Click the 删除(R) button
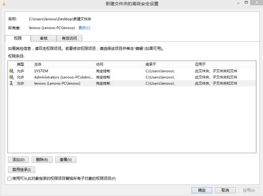Image resolution: width=263 pixels, height=196 pixels. [42, 160]
